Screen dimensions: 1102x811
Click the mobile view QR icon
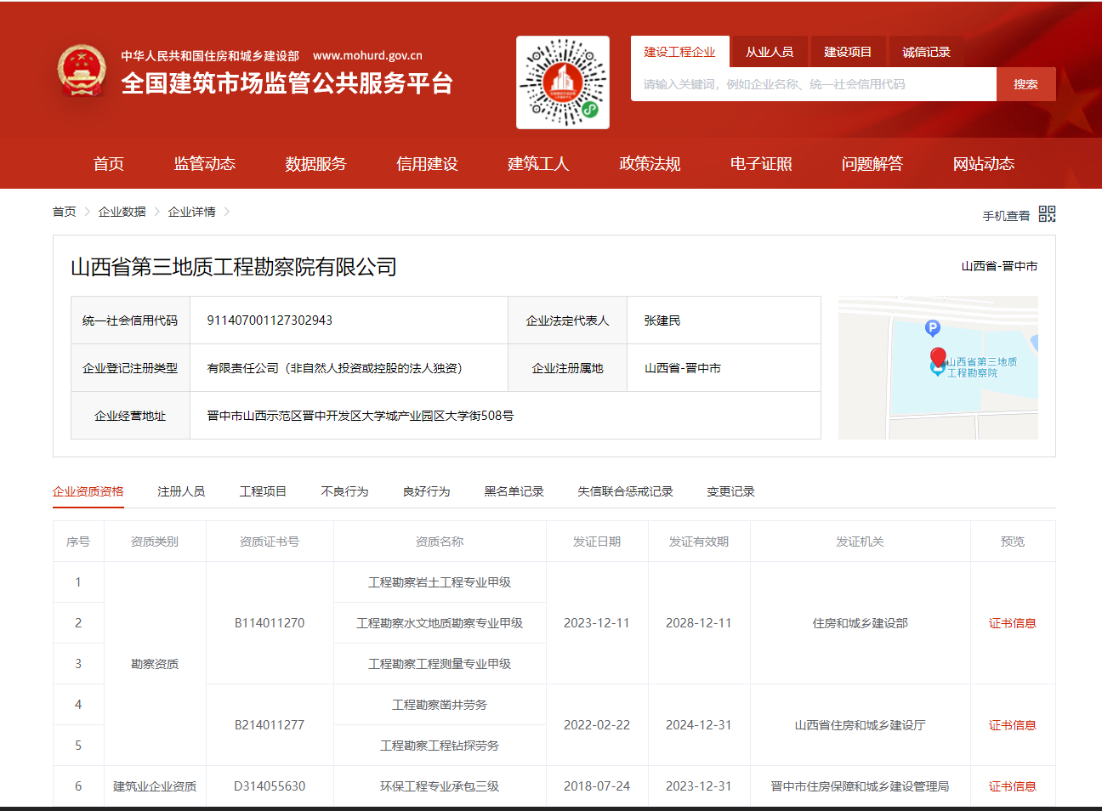tap(1048, 213)
